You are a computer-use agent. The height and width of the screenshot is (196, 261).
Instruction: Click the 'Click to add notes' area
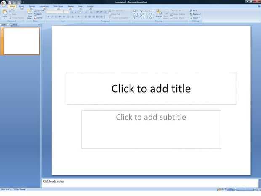pos(150,183)
